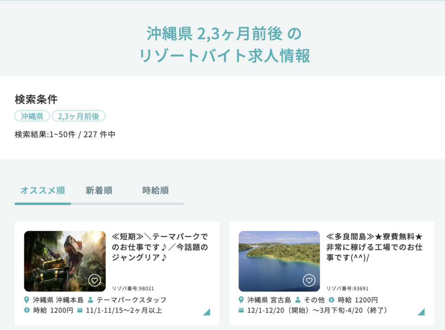Click the calendar icon beside 12/1-12/20
This screenshot has width=445, height=330.
[x=242, y=310]
